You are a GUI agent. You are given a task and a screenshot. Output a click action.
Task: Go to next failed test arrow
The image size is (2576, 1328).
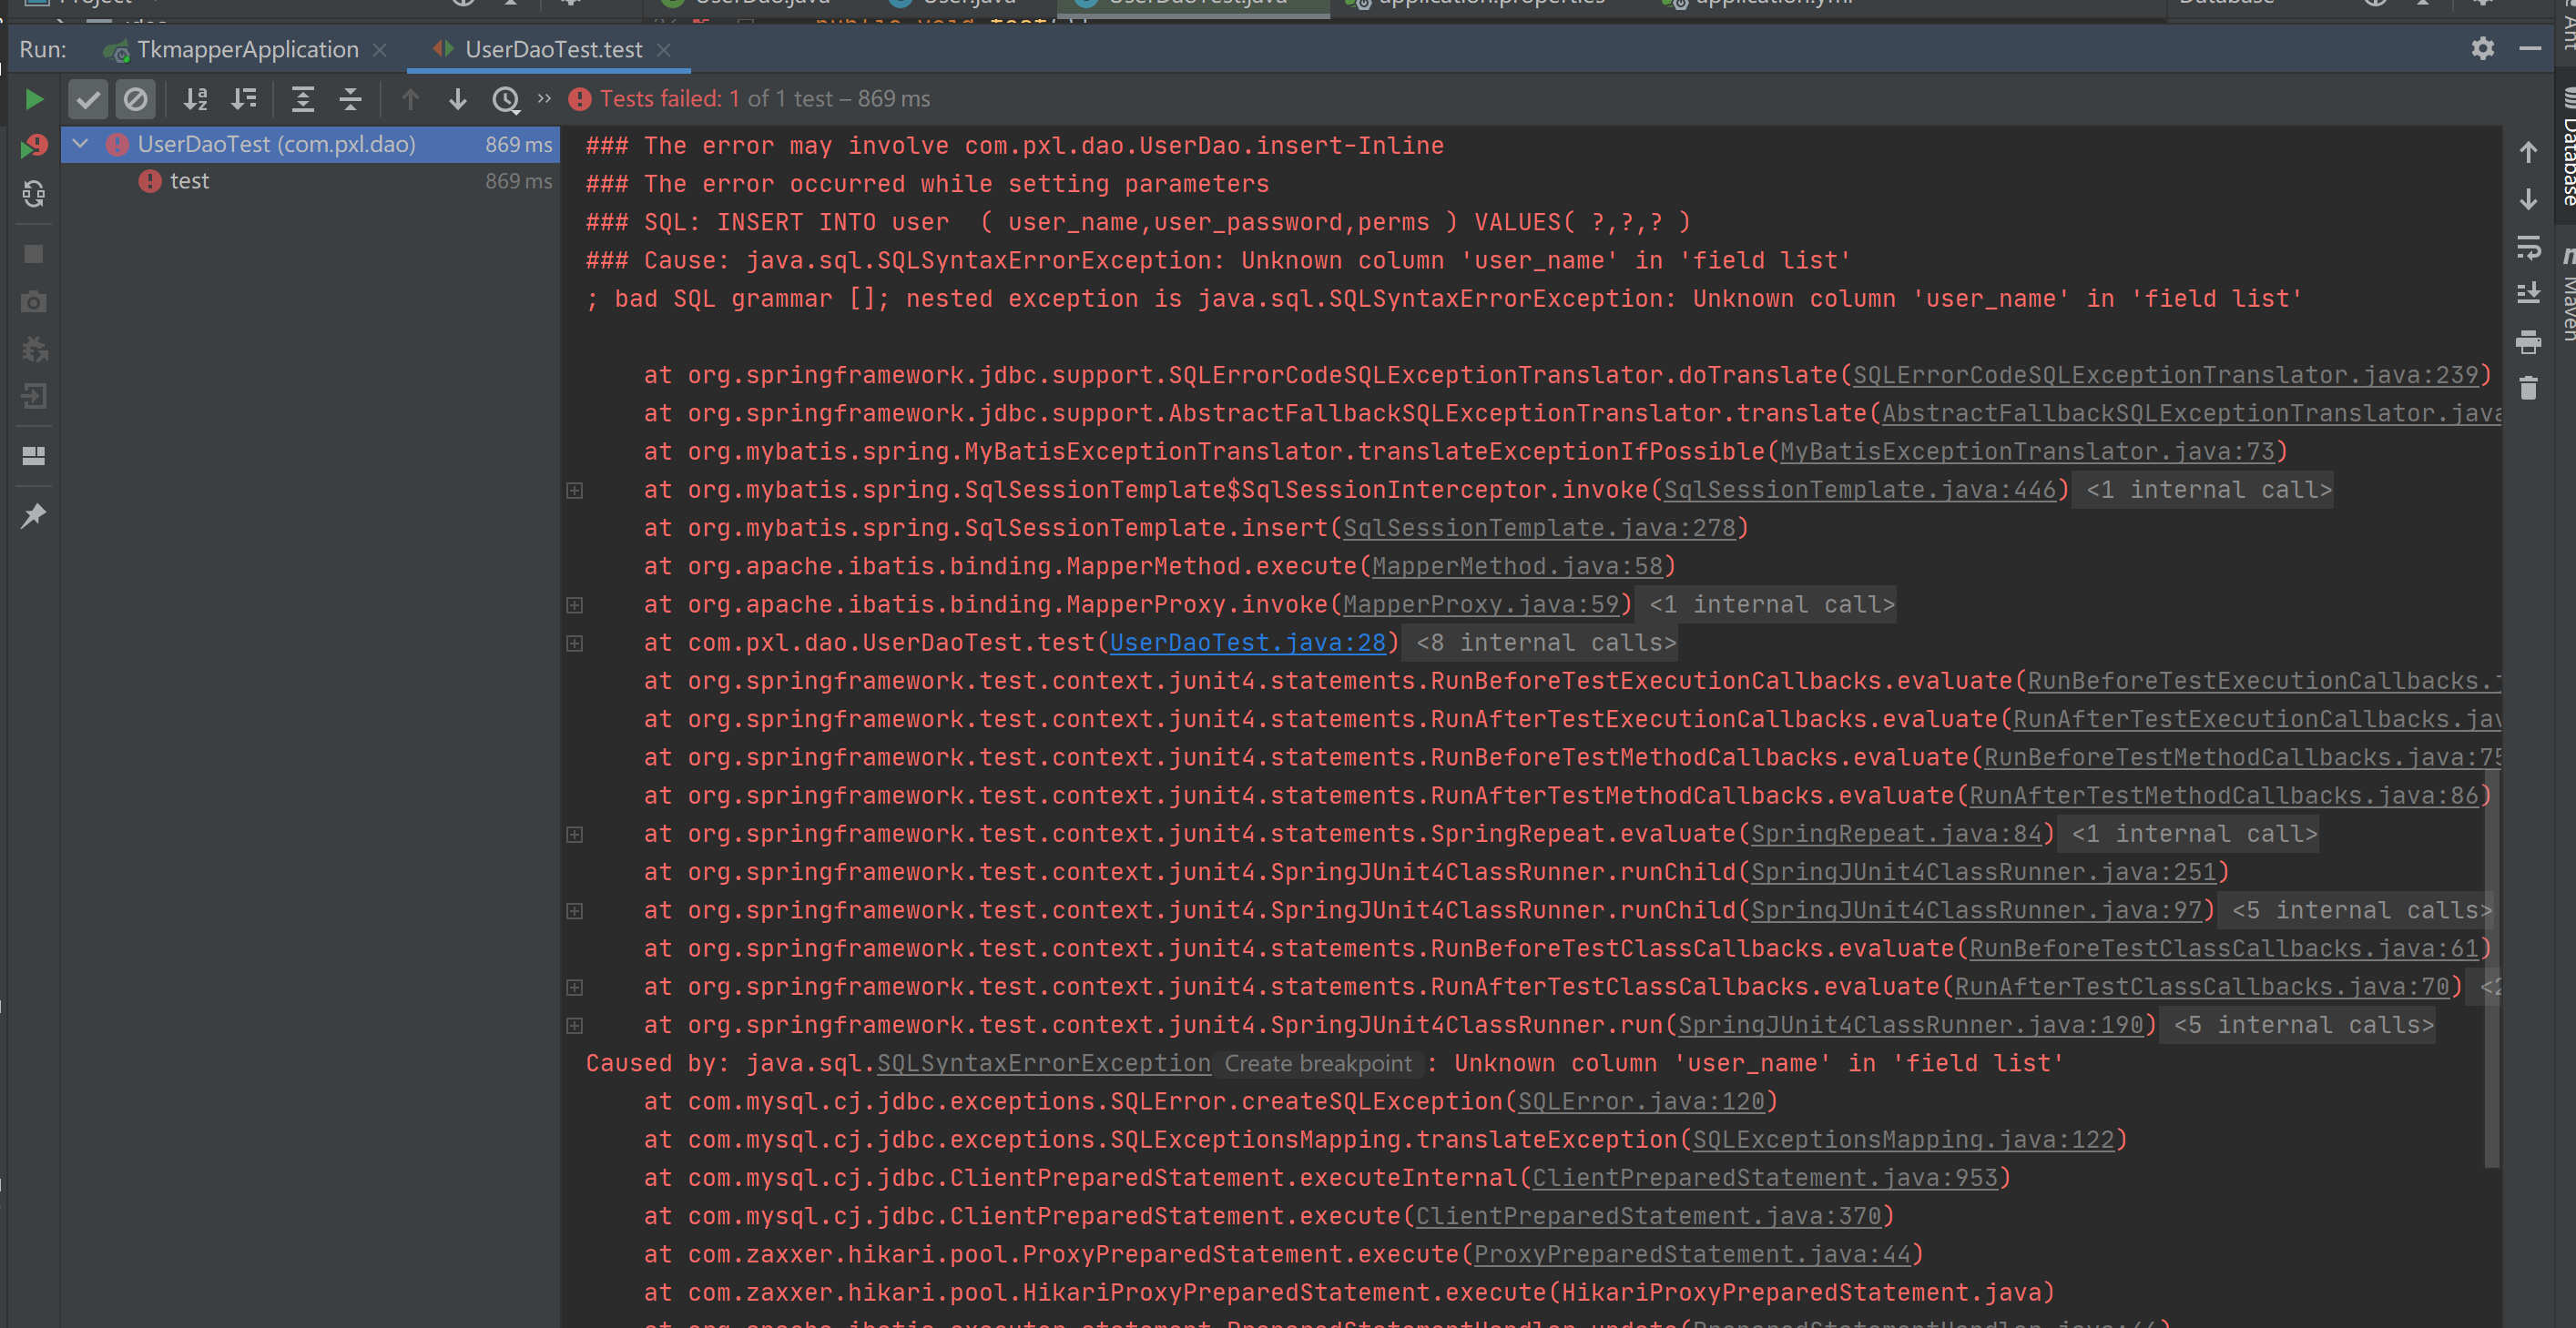[458, 99]
